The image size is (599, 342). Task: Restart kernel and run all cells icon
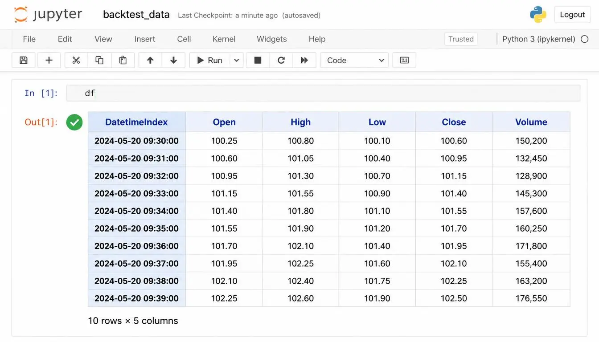point(304,60)
